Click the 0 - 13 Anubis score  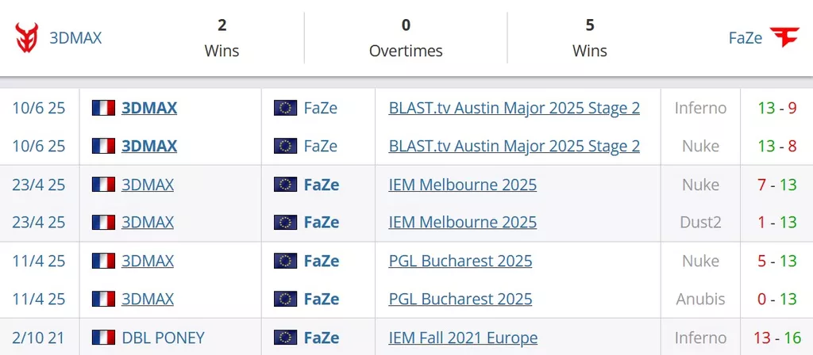pos(776,299)
